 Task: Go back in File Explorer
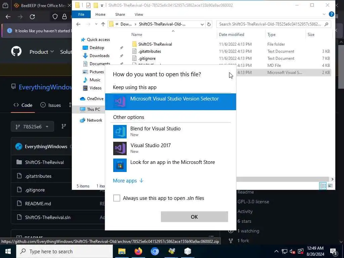click(78, 24)
